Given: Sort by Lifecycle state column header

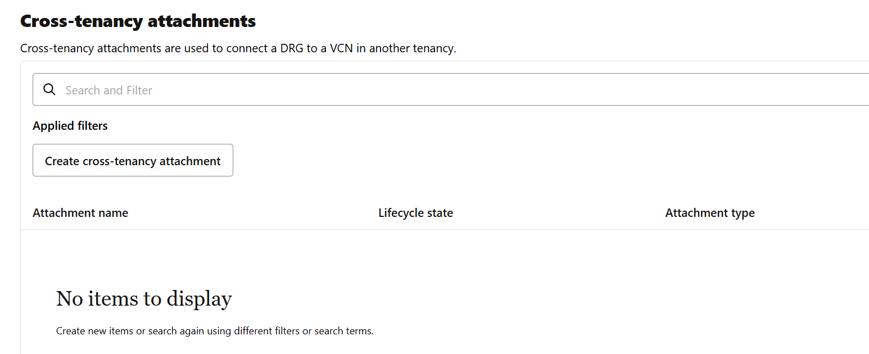Looking at the screenshot, I should [x=415, y=213].
